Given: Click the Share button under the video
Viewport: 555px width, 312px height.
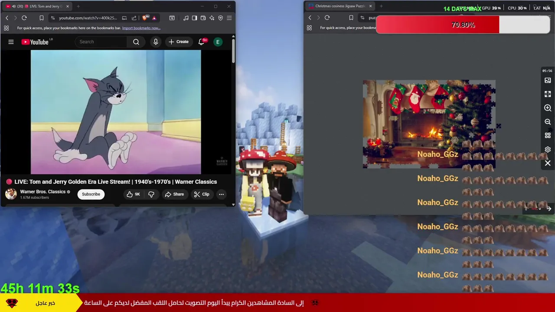Looking at the screenshot, I should point(174,194).
